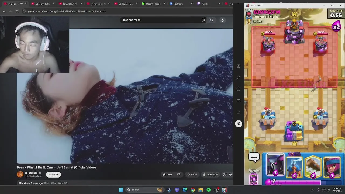Image resolution: width=345 pixels, height=194 pixels.
Task: Click the playing video frame
Action: (x=125, y=96)
